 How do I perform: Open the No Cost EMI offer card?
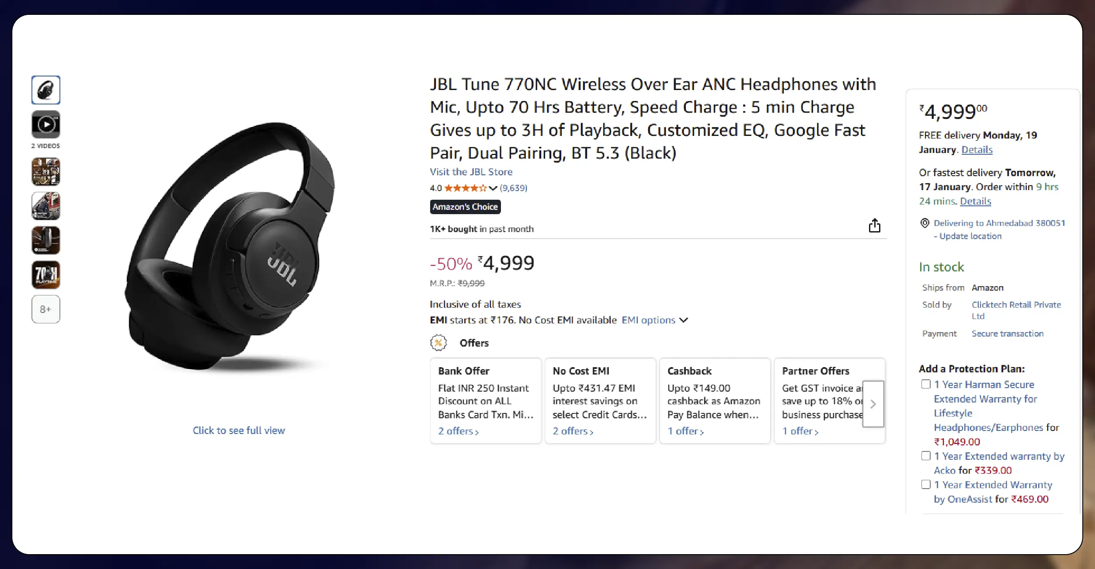(x=600, y=401)
